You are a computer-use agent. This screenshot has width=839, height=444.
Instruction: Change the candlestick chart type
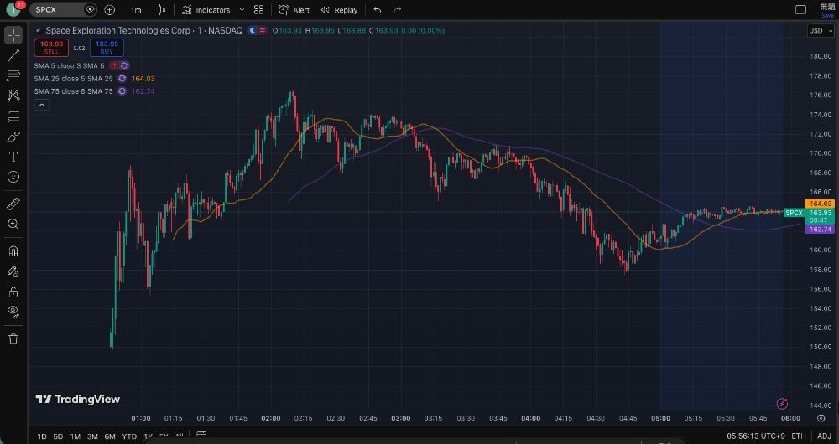tap(162, 9)
